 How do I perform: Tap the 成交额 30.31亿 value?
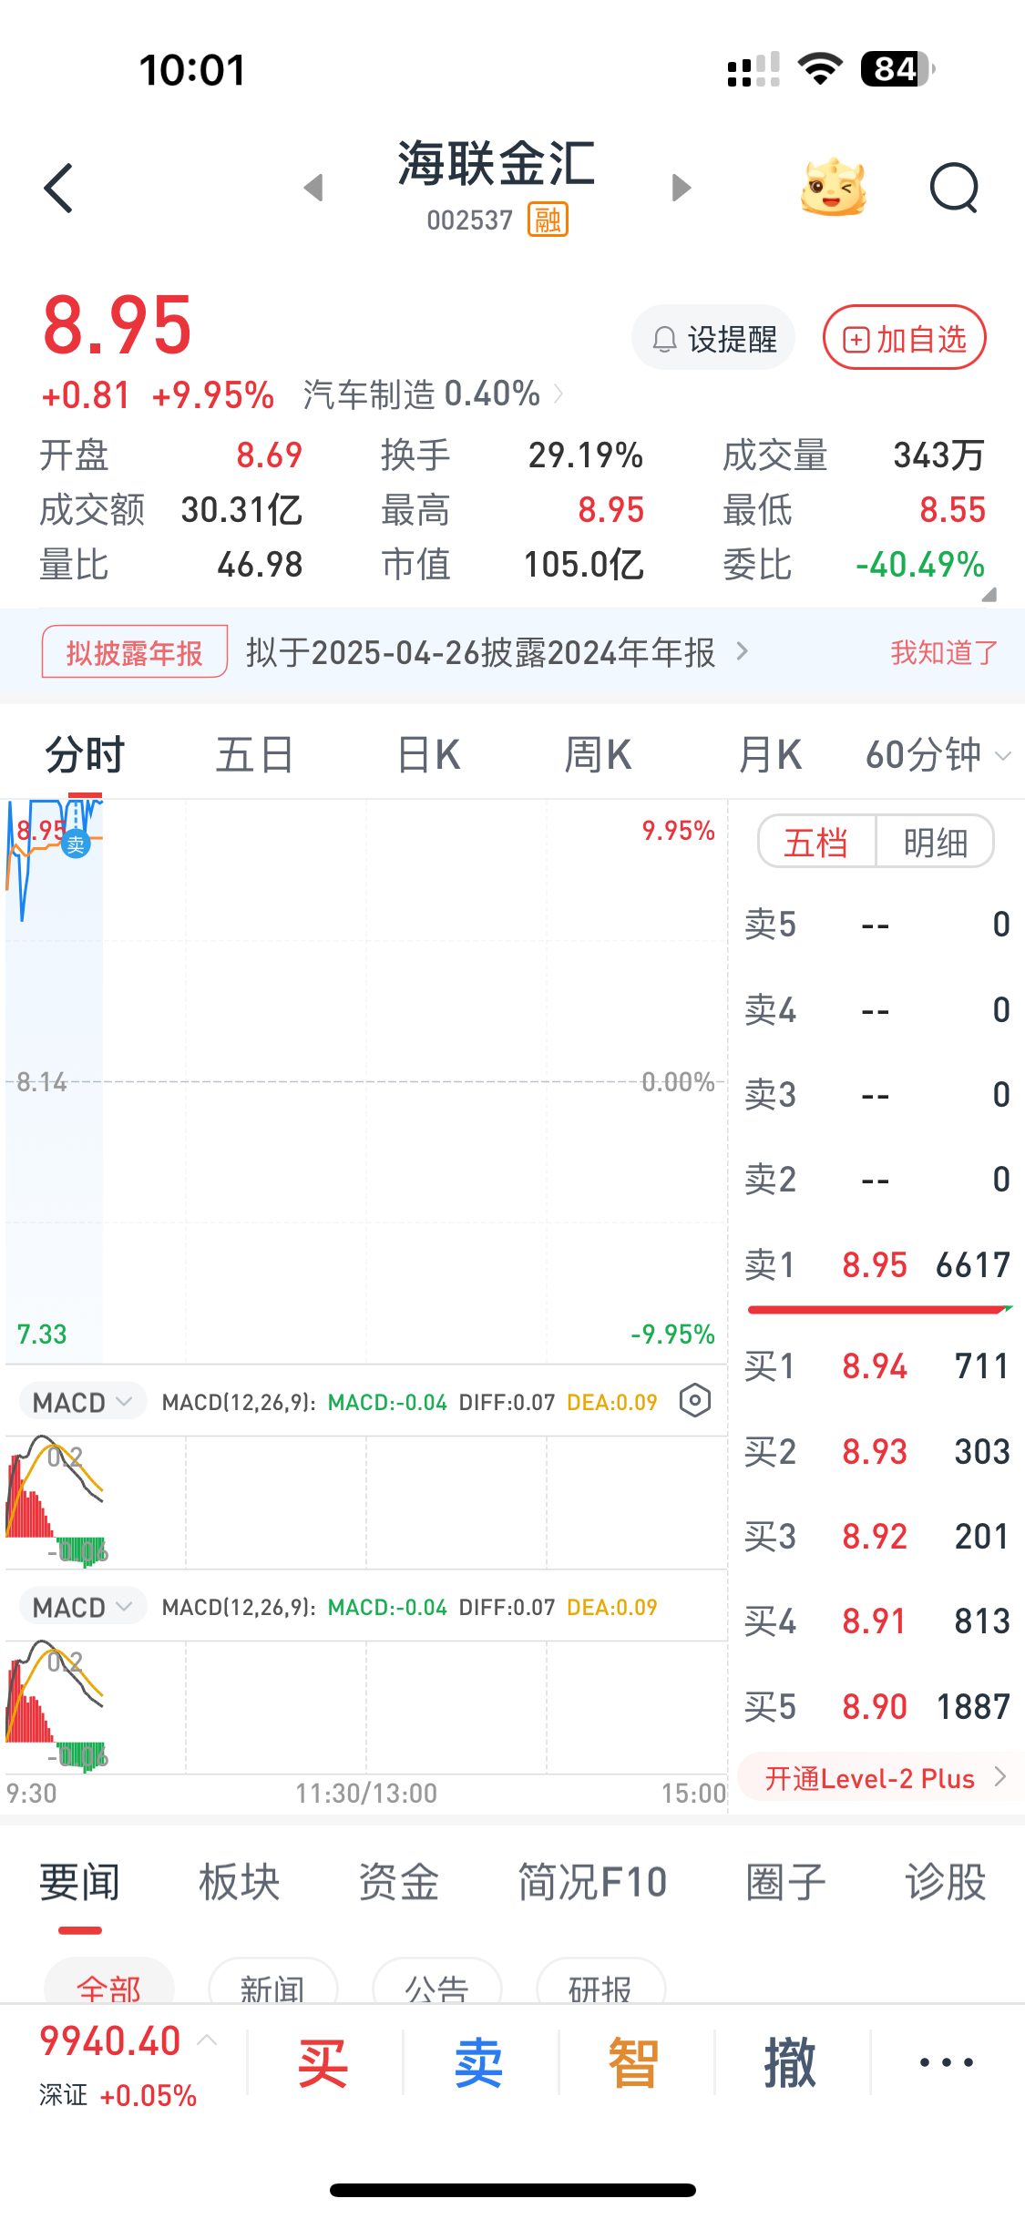(241, 510)
